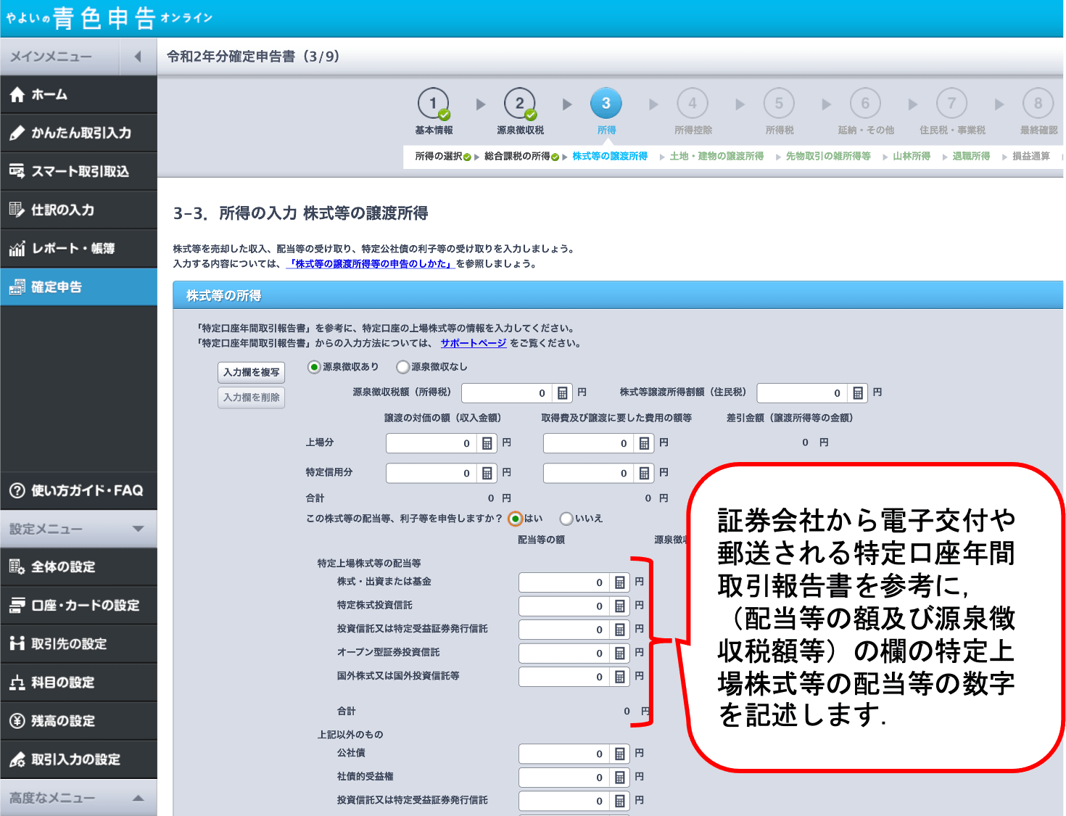This screenshot has height=816, width=1066.
Task: Go to step 2 源泉徴収税
Action: click(520, 110)
